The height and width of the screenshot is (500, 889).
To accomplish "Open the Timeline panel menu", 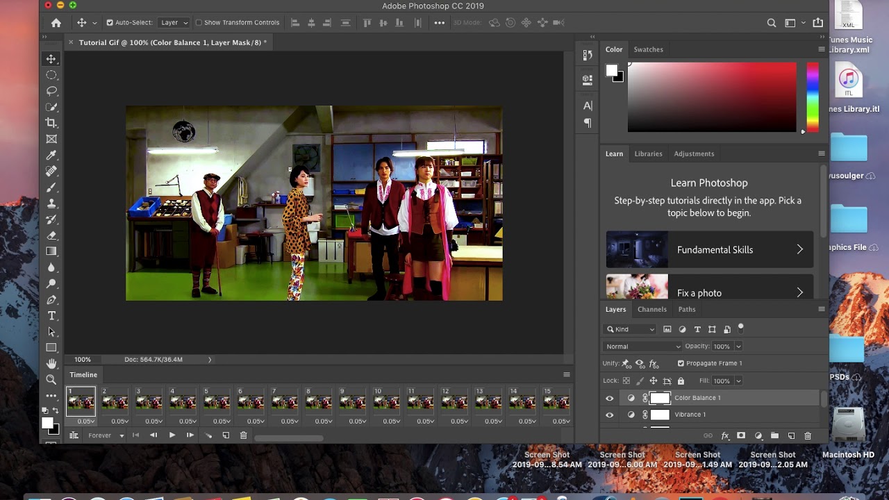I will pyautogui.click(x=566, y=375).
